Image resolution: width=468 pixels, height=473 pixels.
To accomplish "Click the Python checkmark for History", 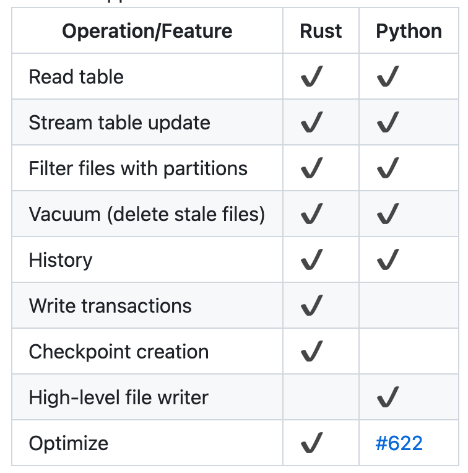I will 388,261.
